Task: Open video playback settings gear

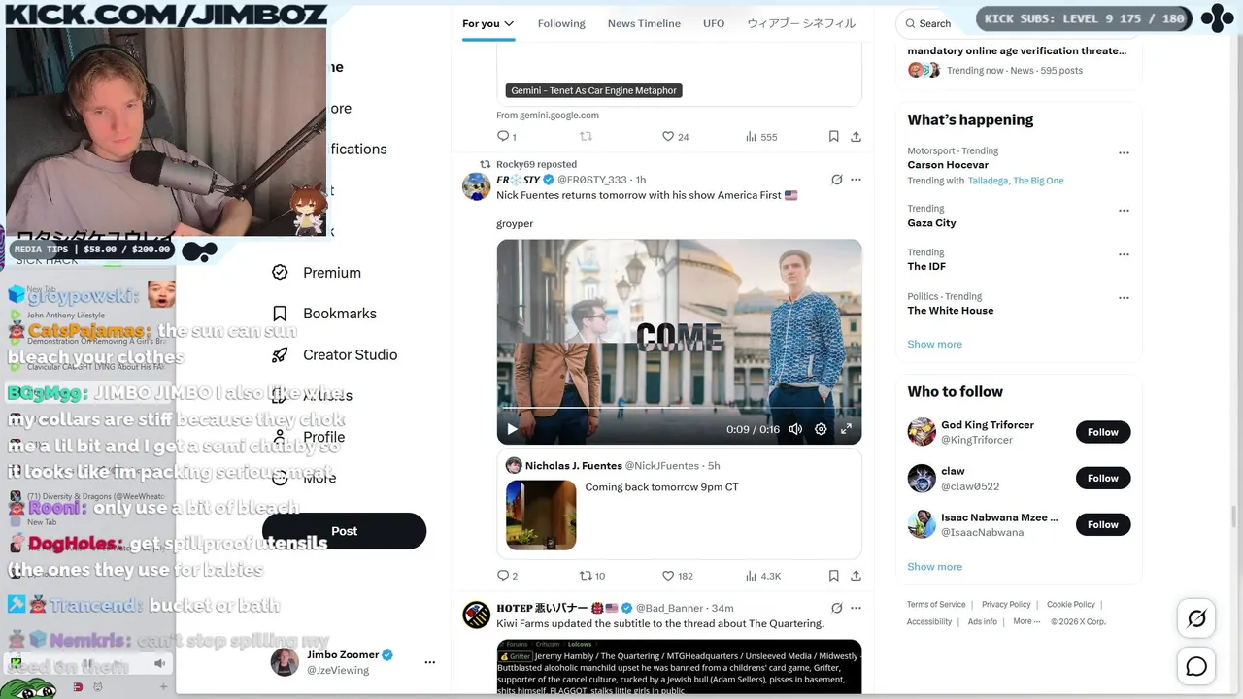Action: point(821,429)
